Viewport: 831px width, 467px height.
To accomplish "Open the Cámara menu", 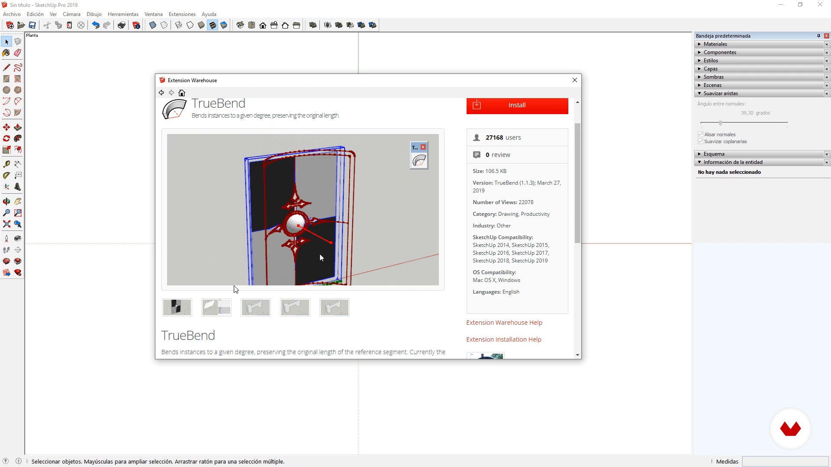I will pyautogui.click(x=71, y=14).
